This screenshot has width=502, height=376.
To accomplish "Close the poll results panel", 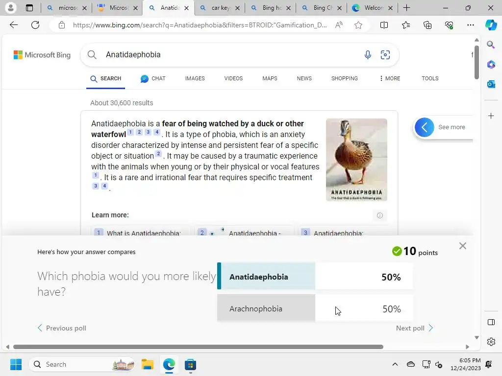I will [x=463, y=246].
